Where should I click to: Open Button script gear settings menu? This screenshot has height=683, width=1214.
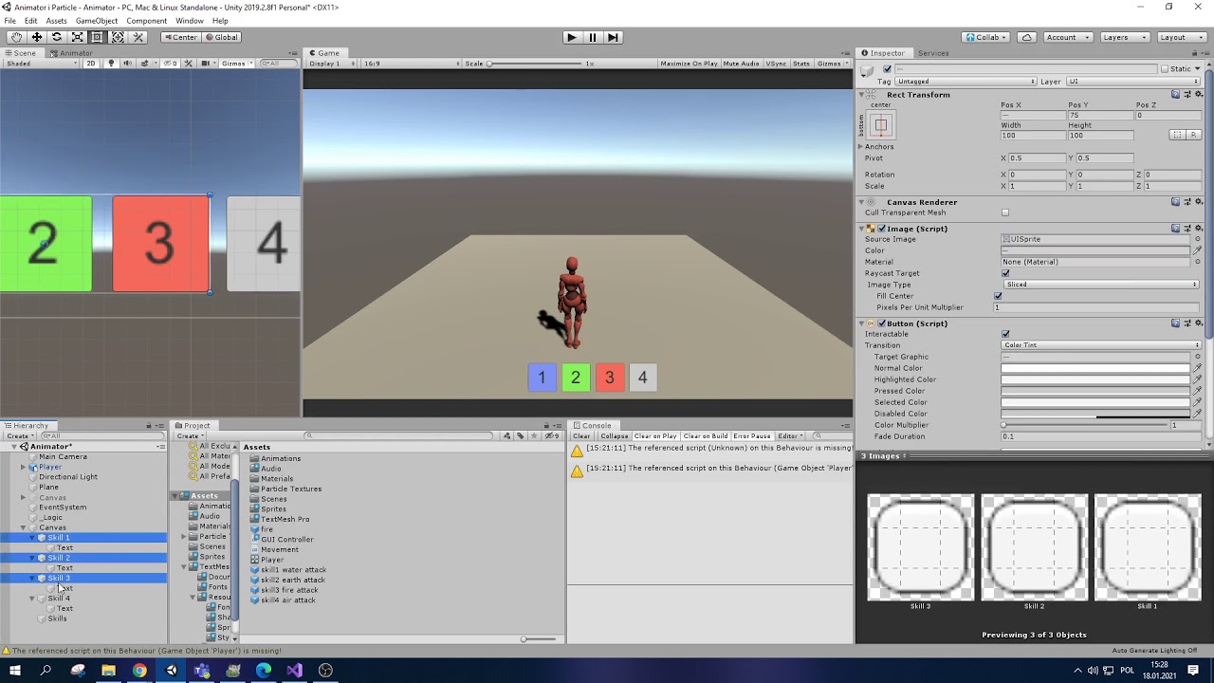(1199, 323)
